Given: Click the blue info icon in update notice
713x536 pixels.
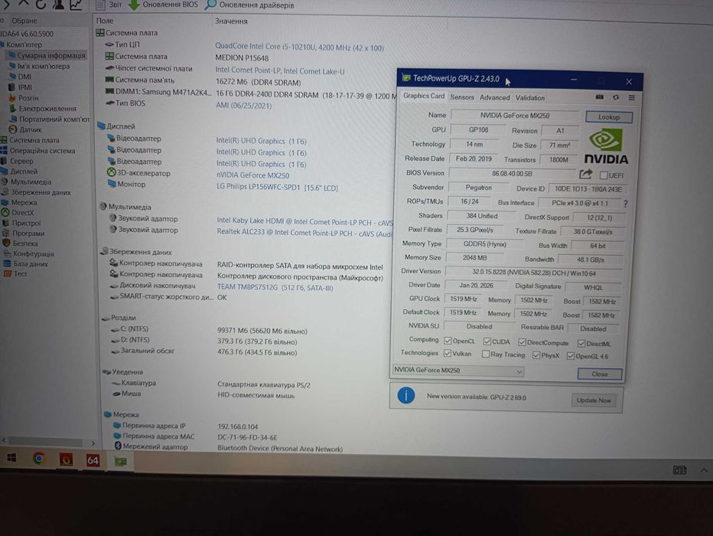Looking at the screenshot, I should point(406,395).
